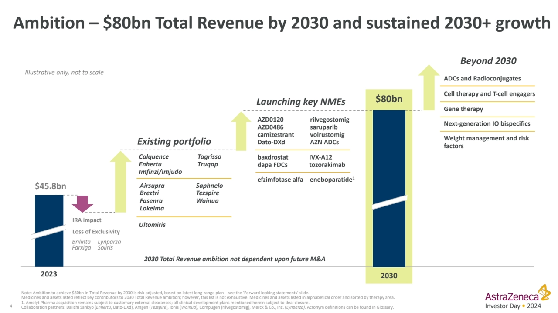Select 'ADCs and Radioconjugates' item
Image resolution: width=558 pixels, height=313 pixels.
(482, 79)
